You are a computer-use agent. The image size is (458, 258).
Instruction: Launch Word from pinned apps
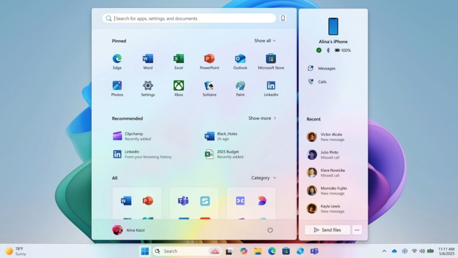[148, 62]
